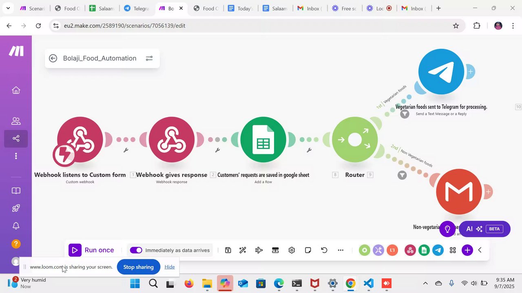
Task: Open Windows Start menu
Action: 135,283
